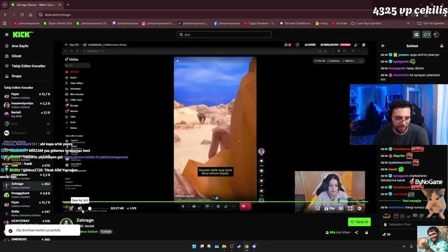Expand Canlı Yayın İçerikleri bookmark folder
The height and width of the screenshot is (252, 448).
point(366,23)
